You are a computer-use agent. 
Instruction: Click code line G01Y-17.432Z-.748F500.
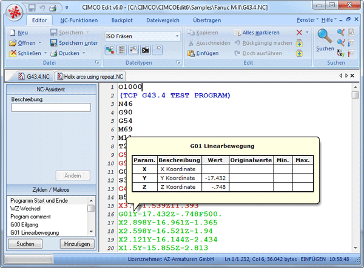pyautogui.click(x=170, y=214)
